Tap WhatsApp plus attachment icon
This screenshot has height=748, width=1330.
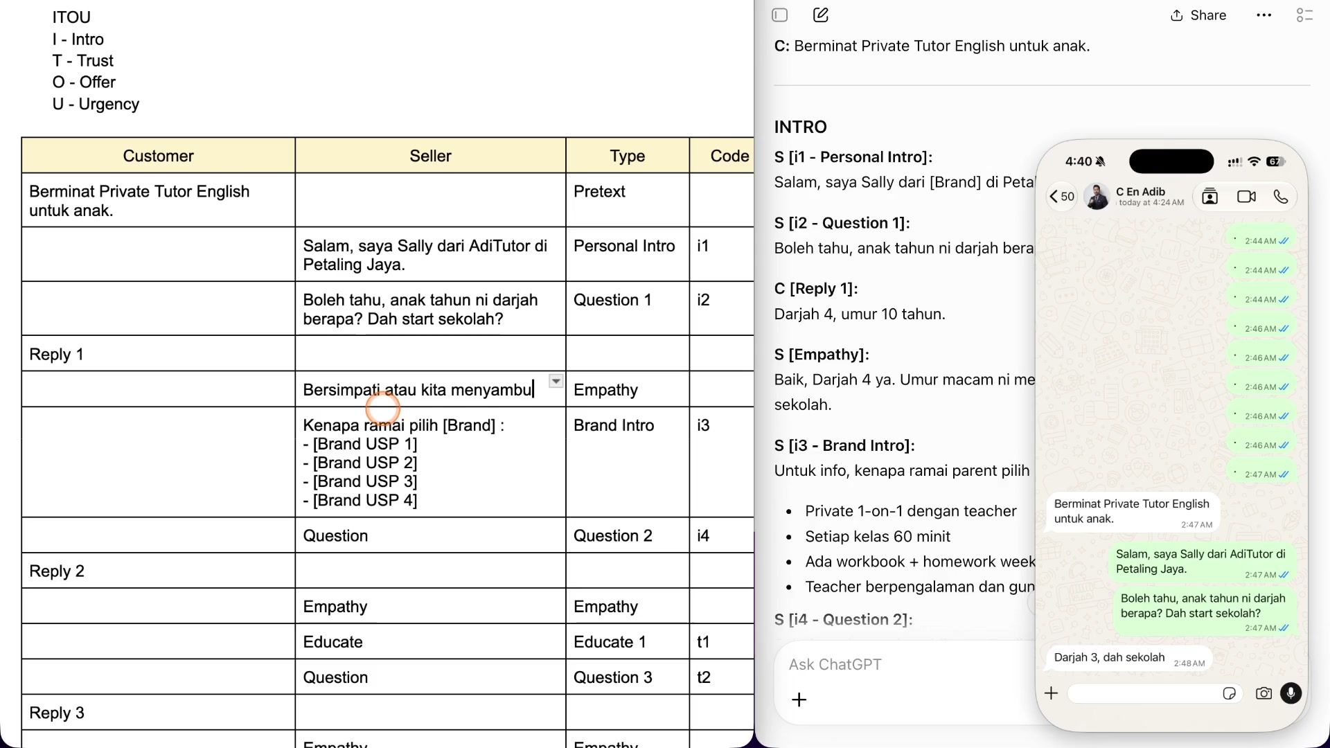pyautogui.click(x=1052, y=693)
